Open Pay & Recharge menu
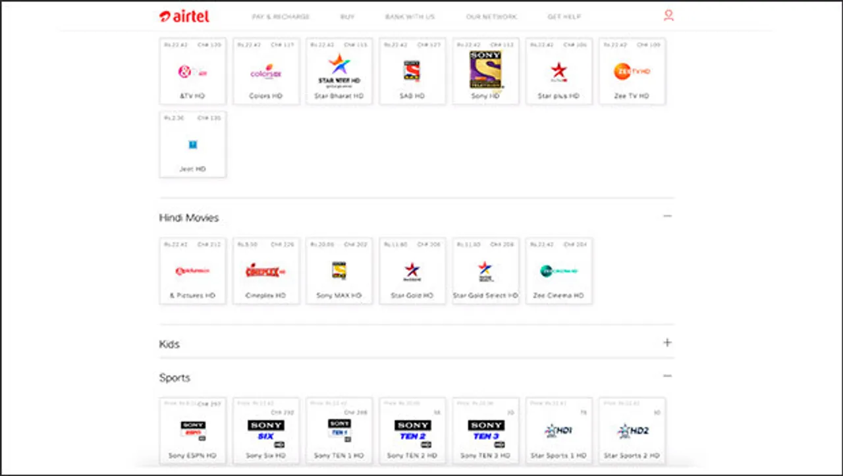 (281, 16)
